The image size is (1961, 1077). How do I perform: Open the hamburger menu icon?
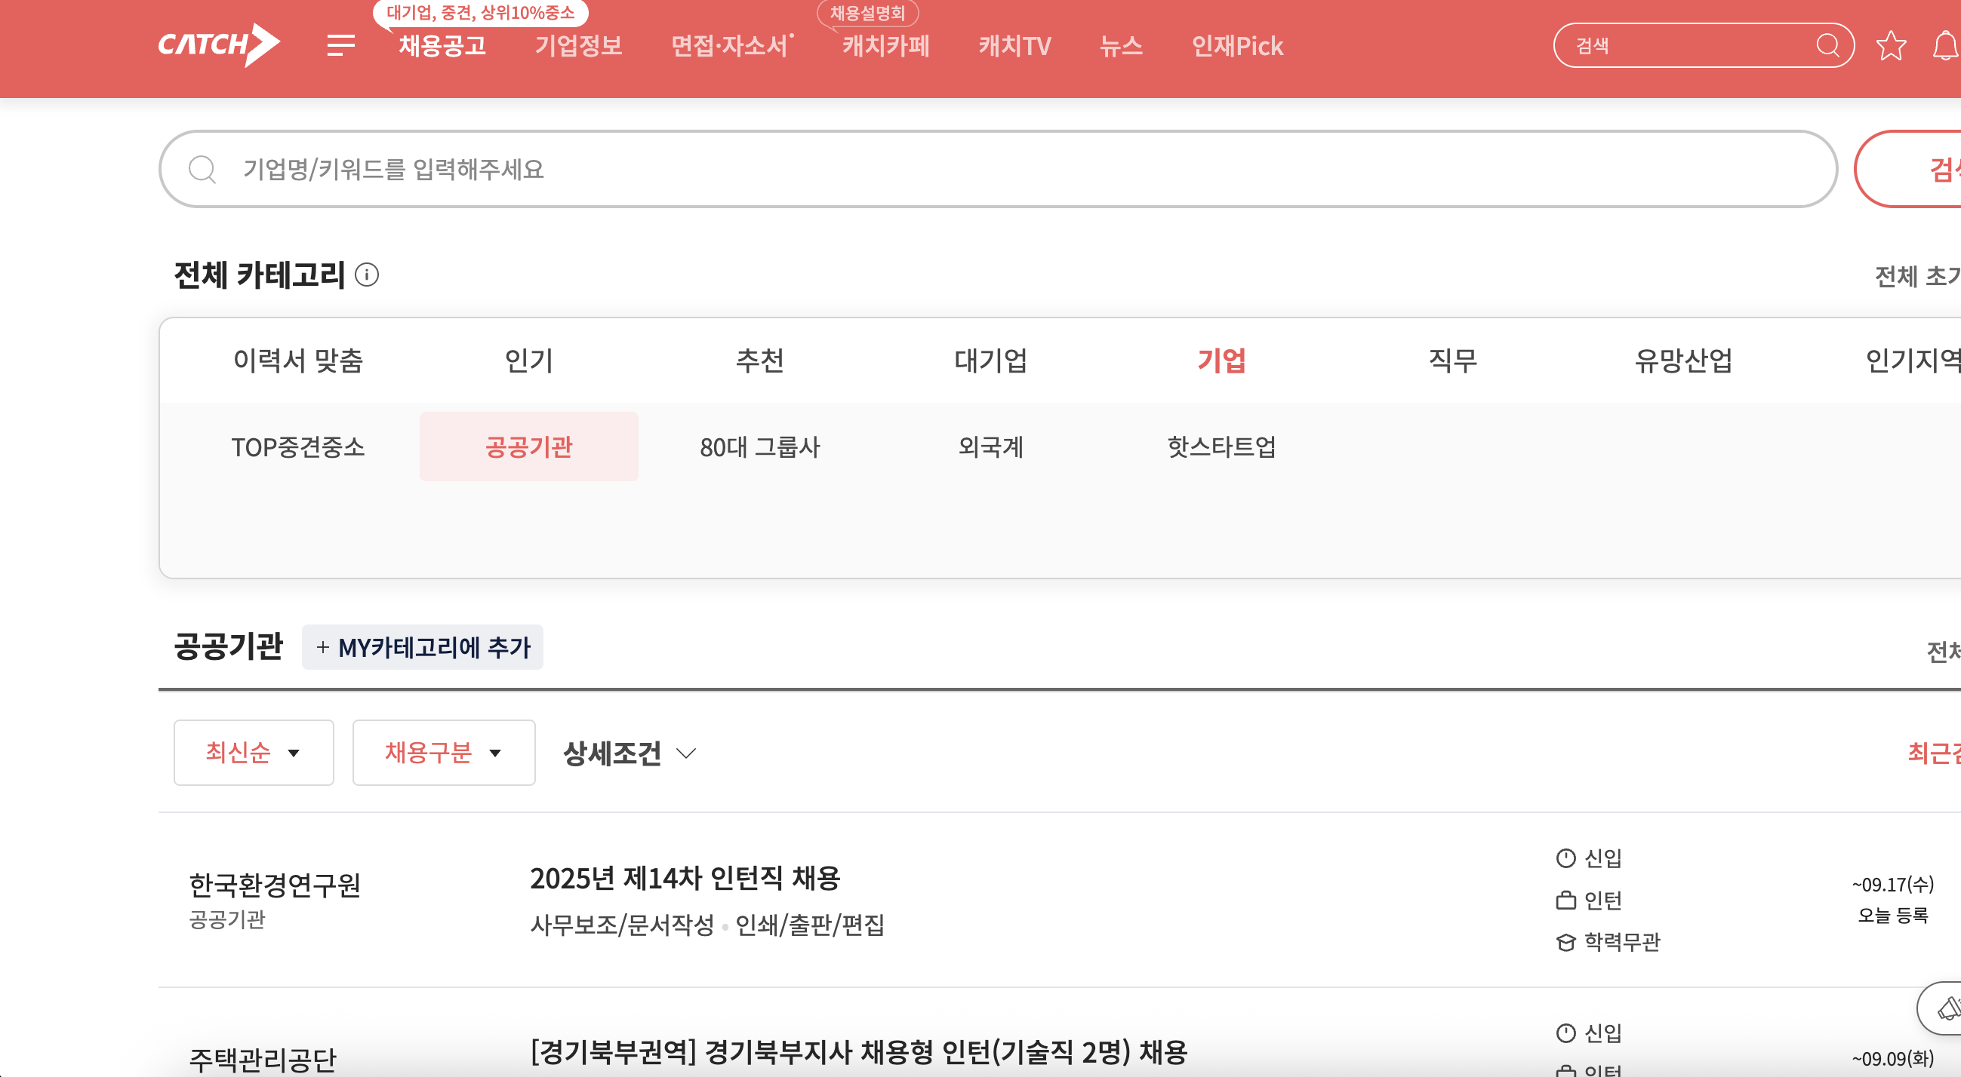pos(340,46)
